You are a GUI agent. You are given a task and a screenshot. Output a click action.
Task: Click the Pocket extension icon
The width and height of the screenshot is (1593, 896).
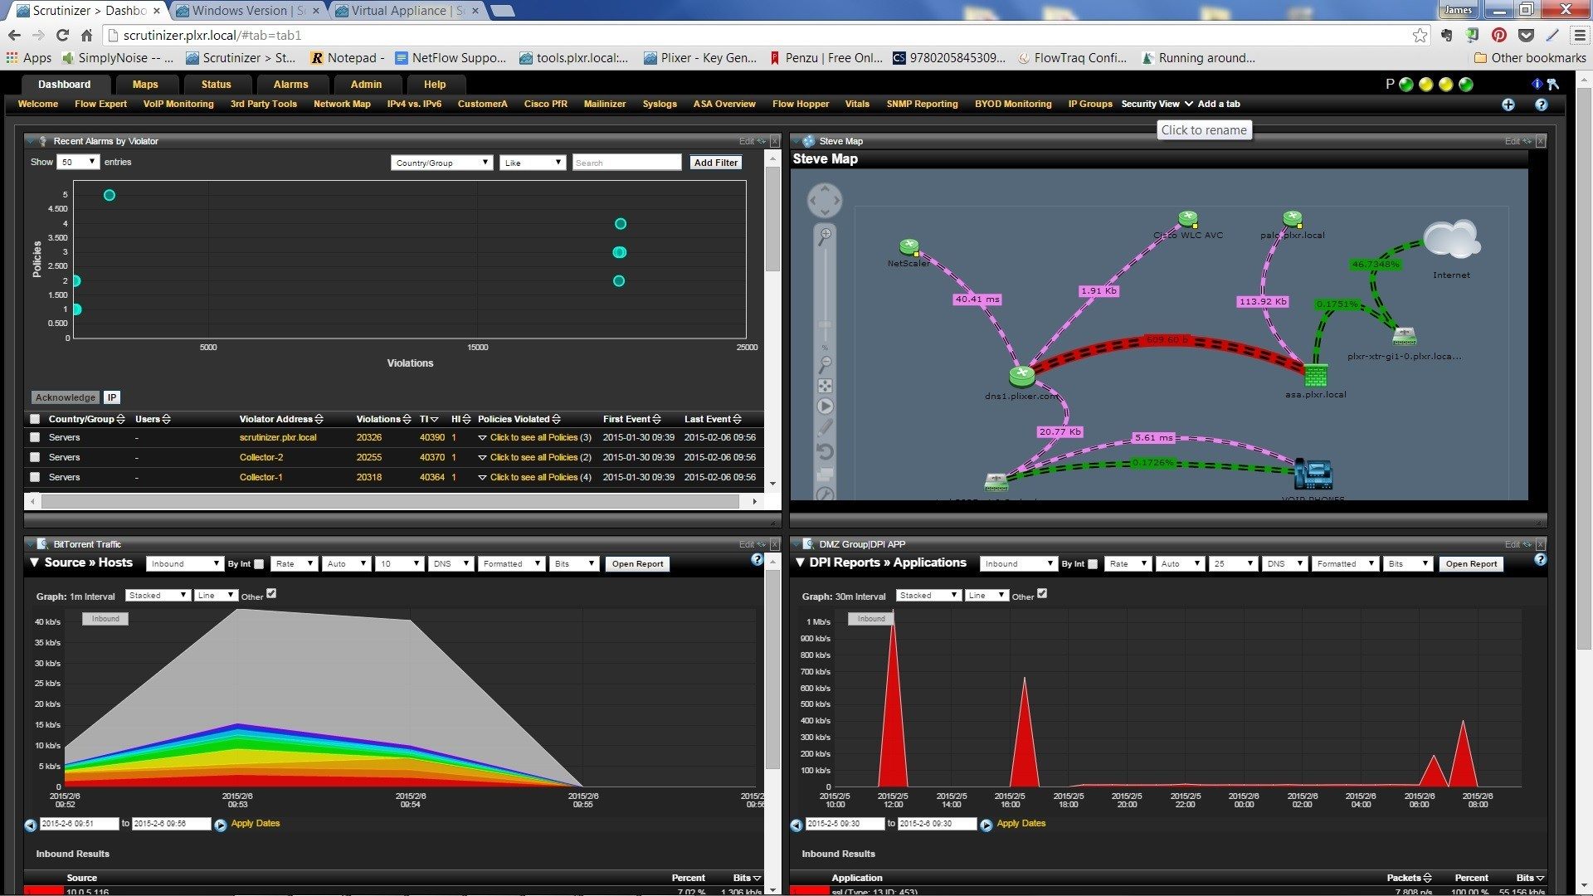click(x=1525, y=35)
